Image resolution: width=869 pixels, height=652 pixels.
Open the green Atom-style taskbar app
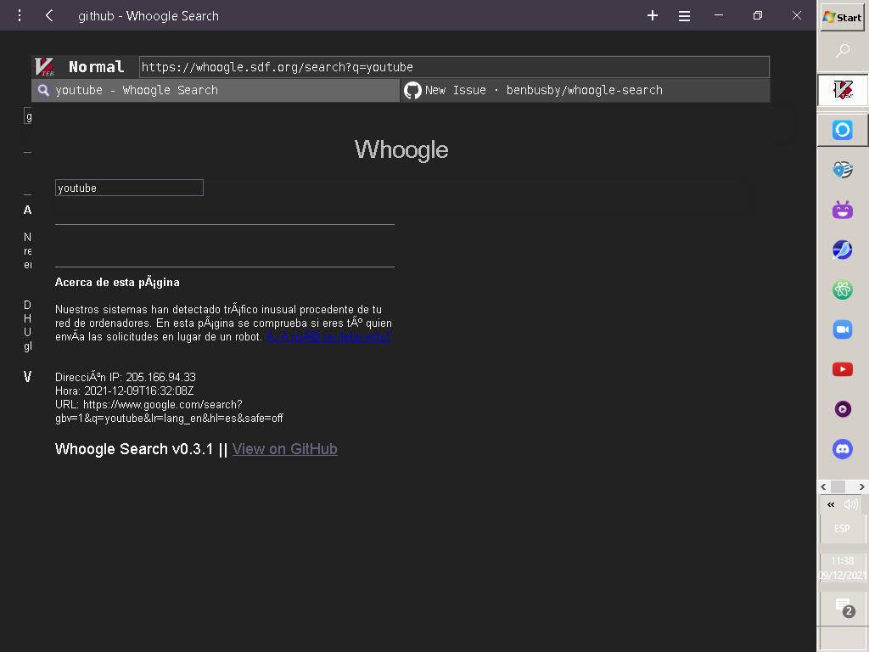(843, 289)
